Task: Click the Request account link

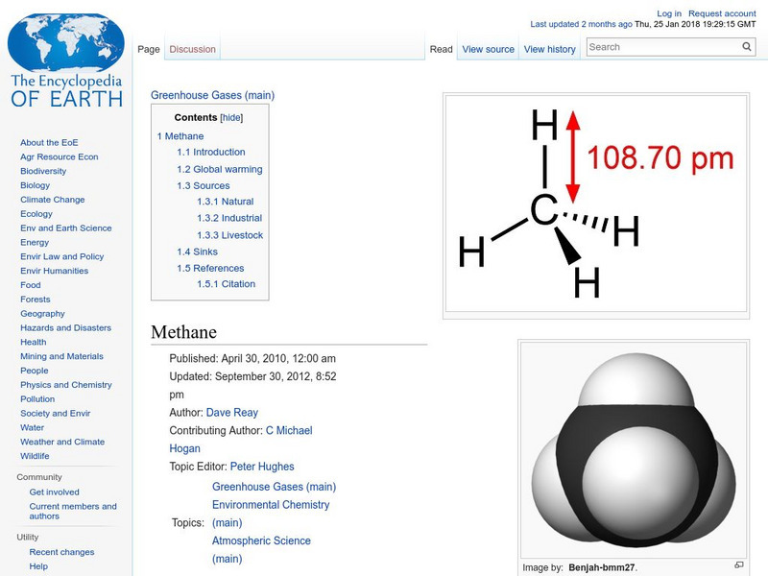Action: point(722,13)
